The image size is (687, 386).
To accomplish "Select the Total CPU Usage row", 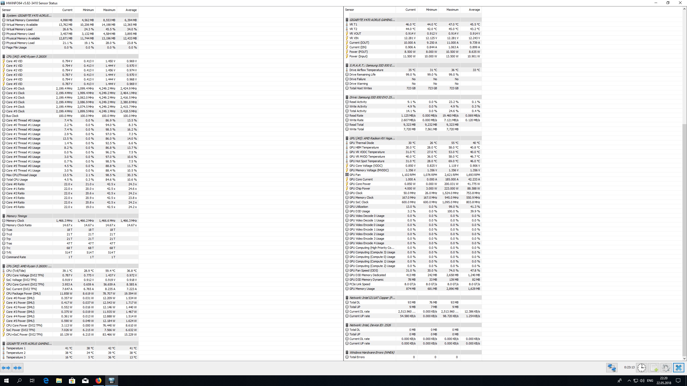I will [x=17, y=180].
